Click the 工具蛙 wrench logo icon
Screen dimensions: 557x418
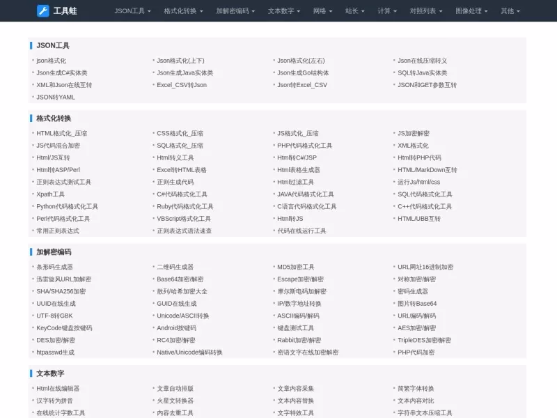43,10
